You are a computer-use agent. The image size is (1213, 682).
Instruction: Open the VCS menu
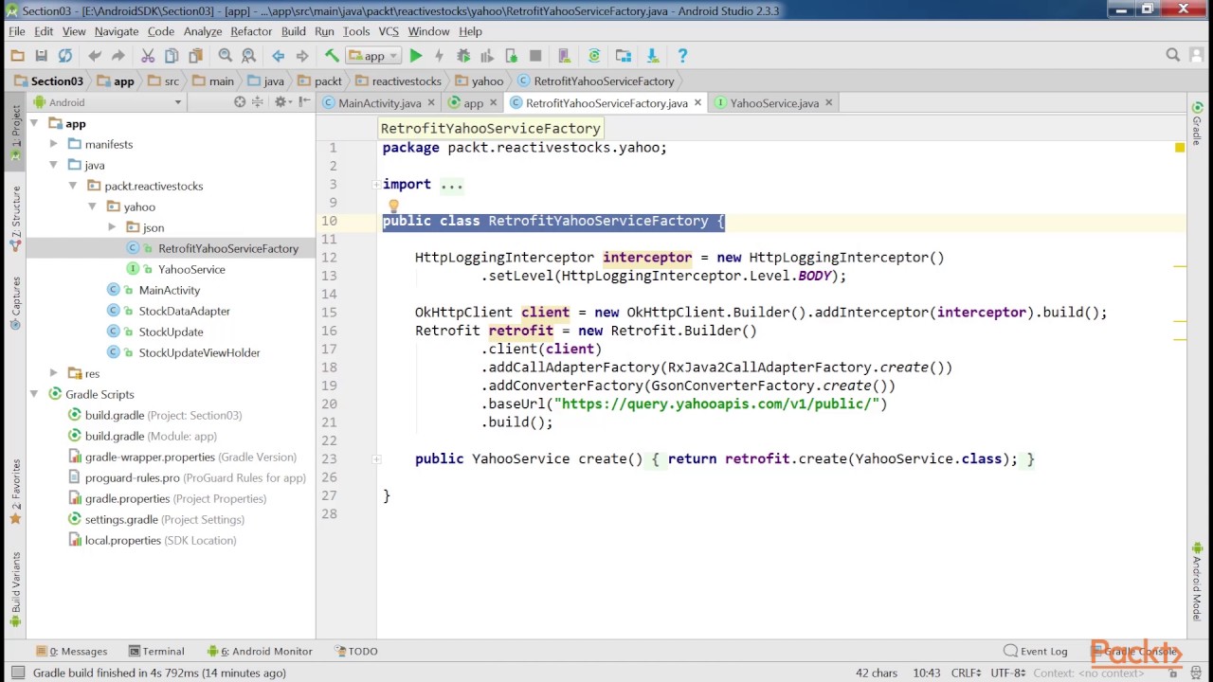pos(387,31)
